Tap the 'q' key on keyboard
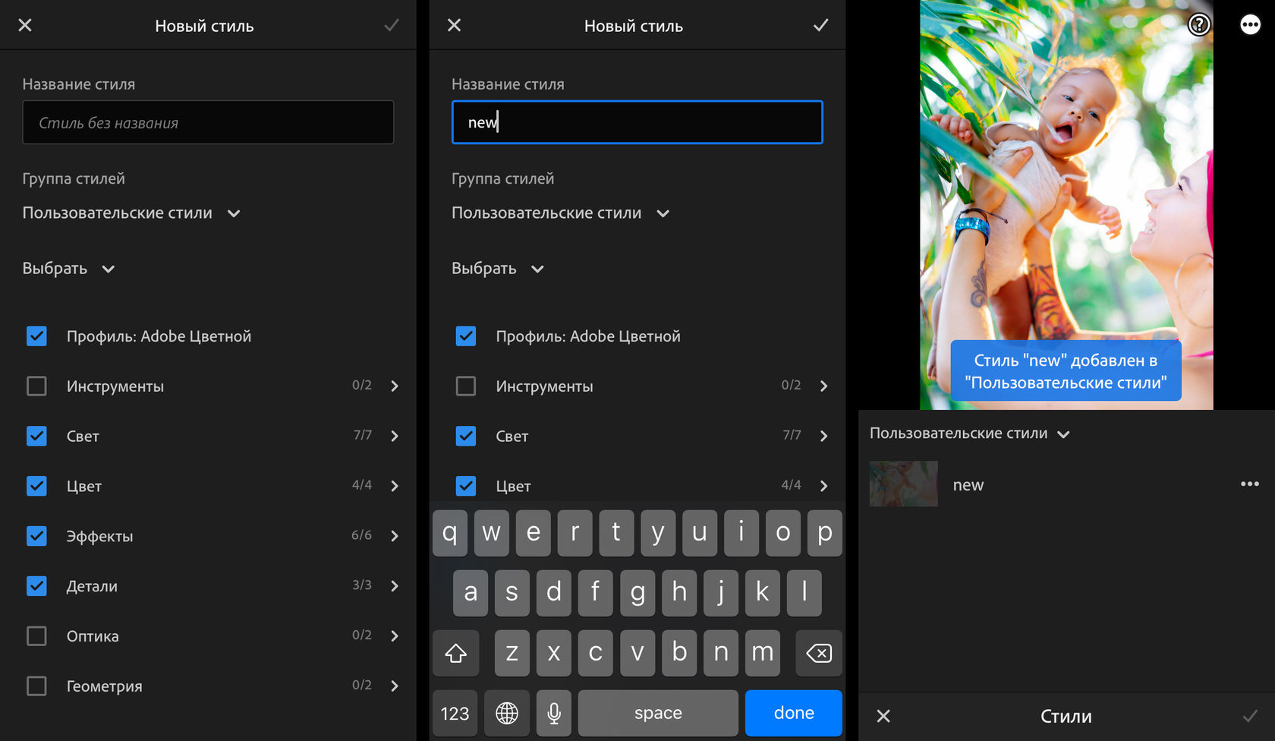The width and height of the screenshot is (1275, 741). coord(450,533)
